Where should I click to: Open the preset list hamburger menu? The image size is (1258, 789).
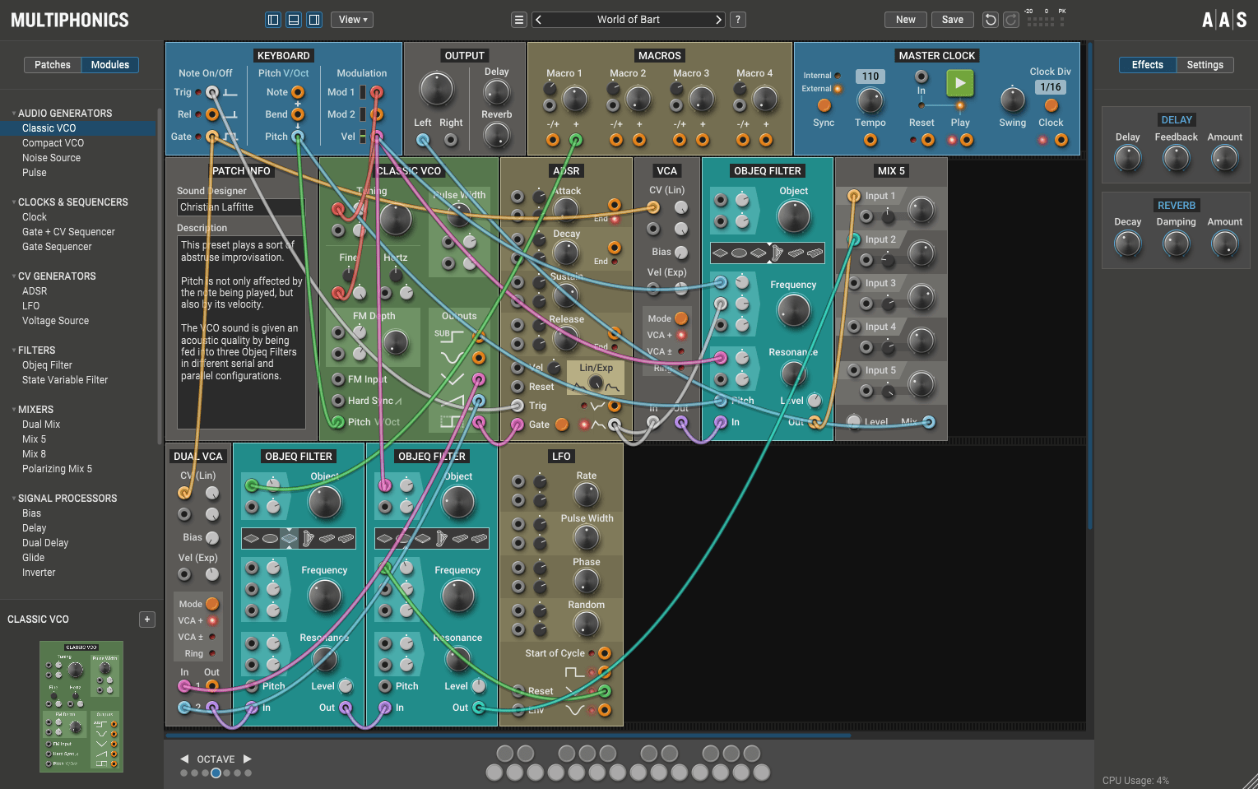(x=519, y=20)
